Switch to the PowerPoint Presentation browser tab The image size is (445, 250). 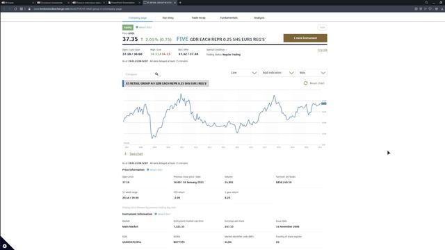pyautogui.click(x=123, y=3)
